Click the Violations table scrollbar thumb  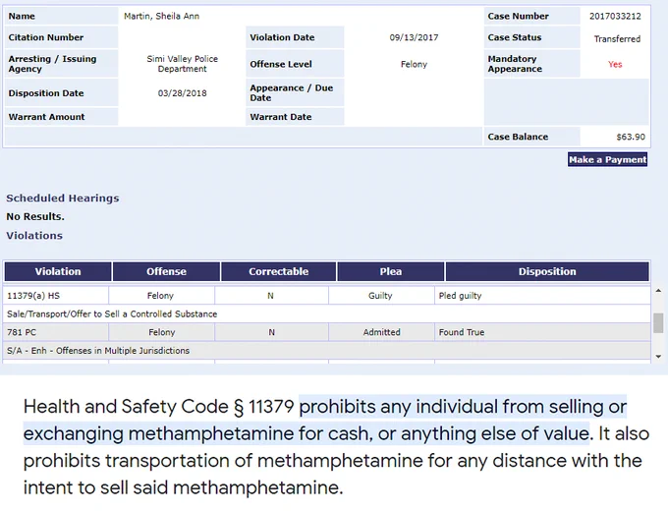(x=658, y=322)
